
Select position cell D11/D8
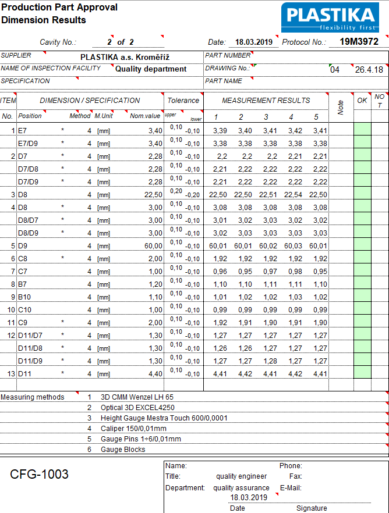[x=30, y=348]
